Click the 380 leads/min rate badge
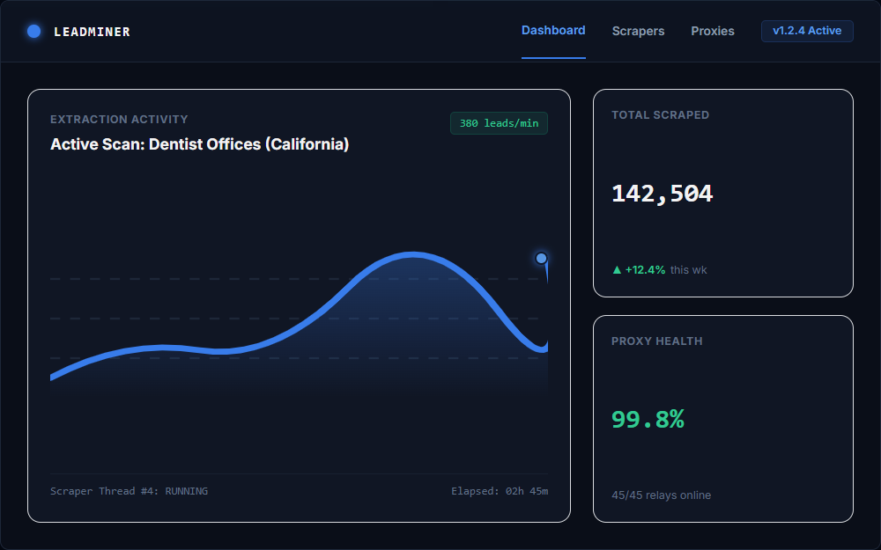 click(499, 123)
